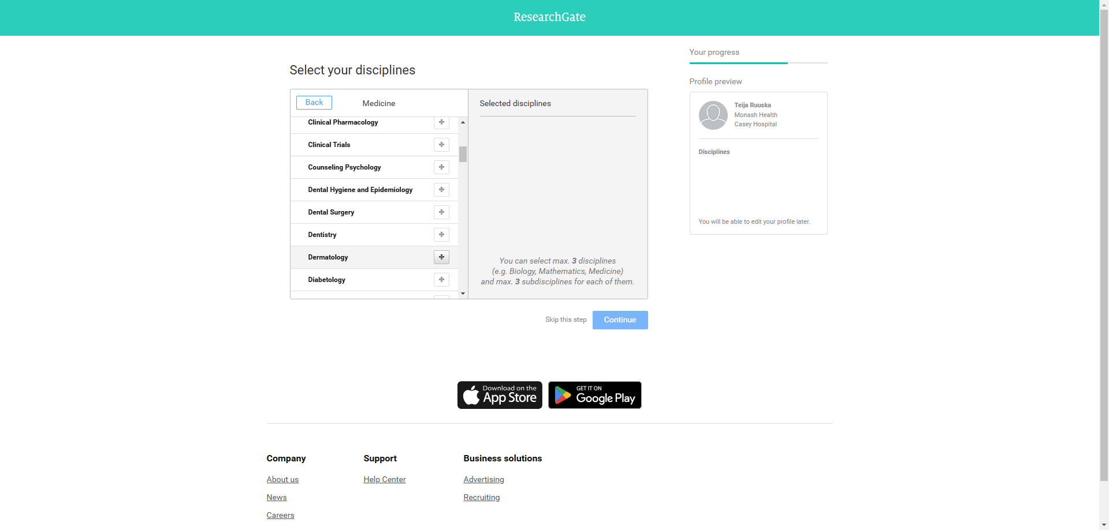The width and height of the screenshot is (1109, 530).
Task: Click the discipline list scrollbar thumb
Action: (463, 154)
